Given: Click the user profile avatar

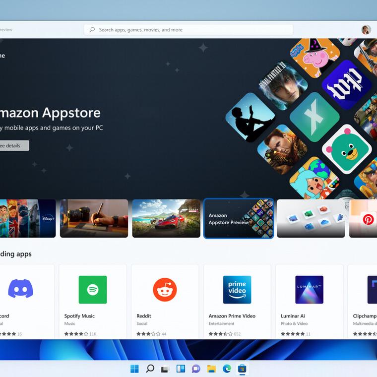Looking at the screenshot, I should click(366, 30).
